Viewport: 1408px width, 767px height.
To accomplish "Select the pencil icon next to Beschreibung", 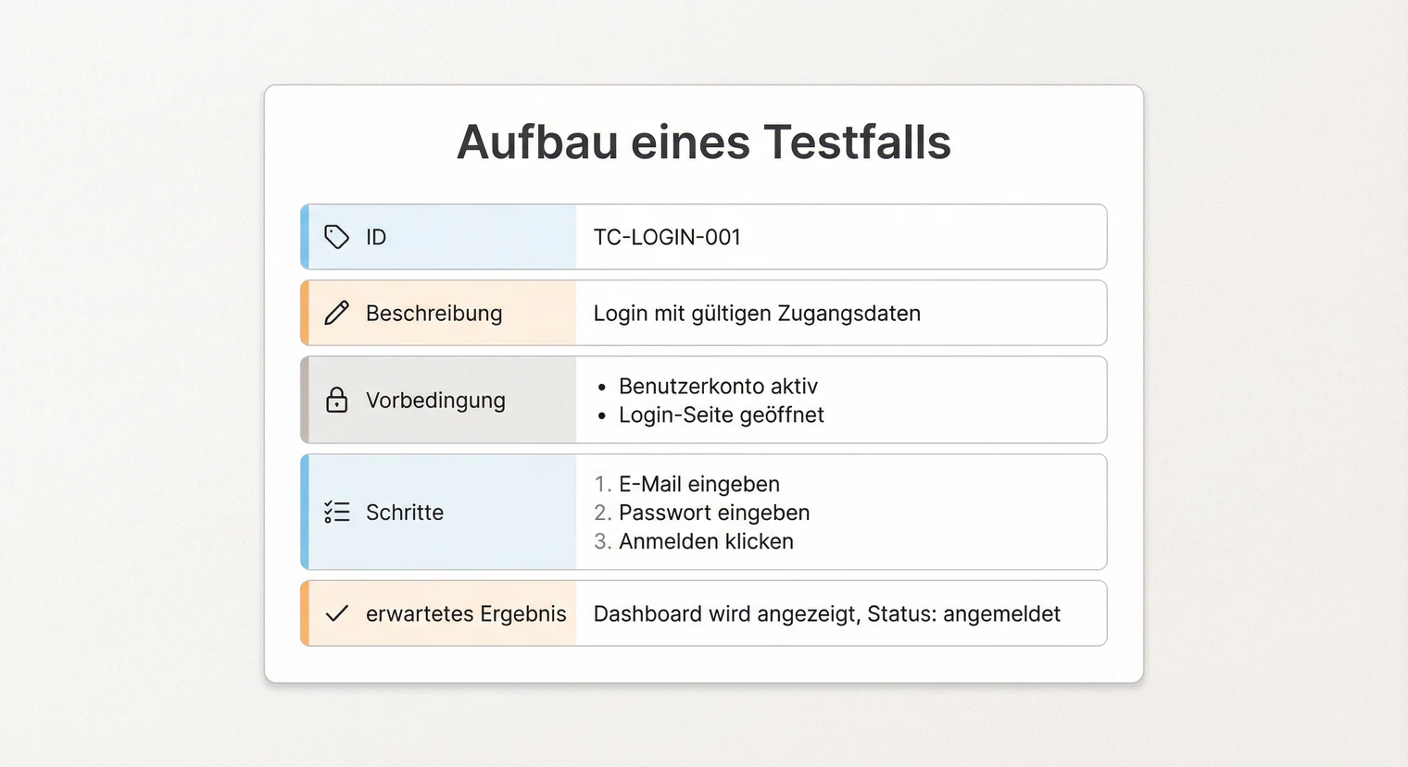I will coord(336,313).
